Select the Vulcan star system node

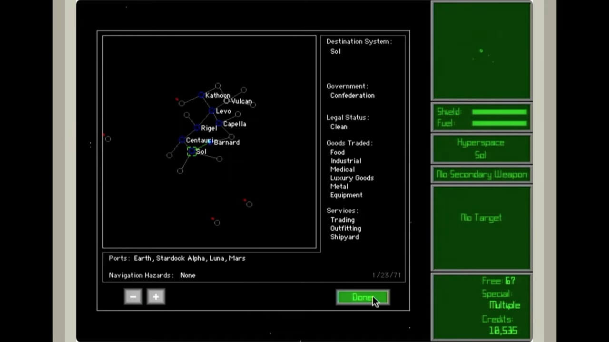point(226,101)
